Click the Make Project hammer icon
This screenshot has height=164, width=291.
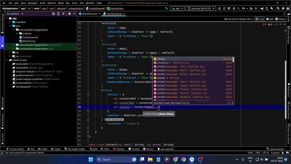166,8
